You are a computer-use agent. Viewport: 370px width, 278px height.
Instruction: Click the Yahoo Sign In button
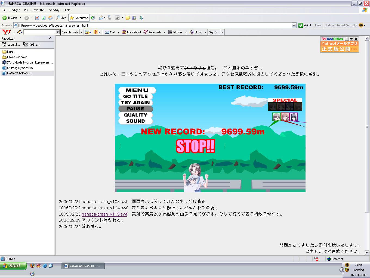214,32
